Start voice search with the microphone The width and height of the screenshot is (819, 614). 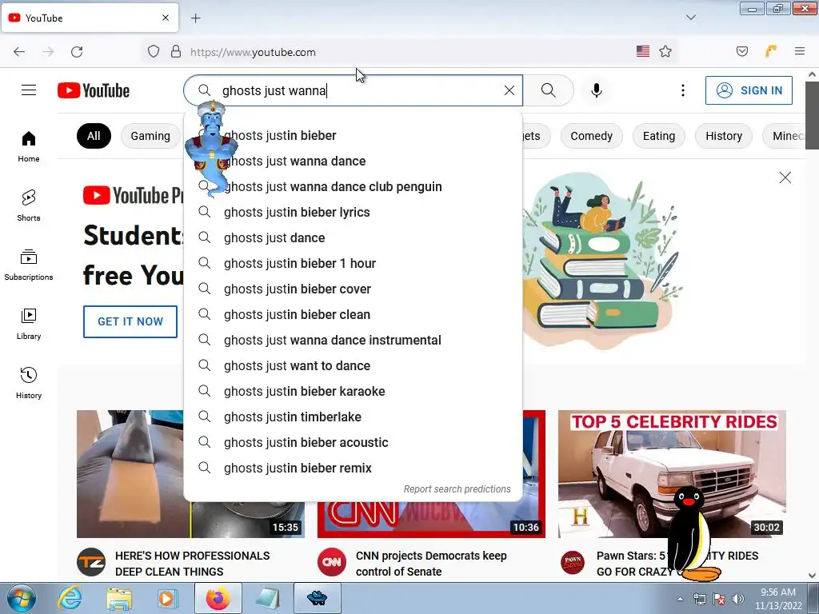click(597, 90)
